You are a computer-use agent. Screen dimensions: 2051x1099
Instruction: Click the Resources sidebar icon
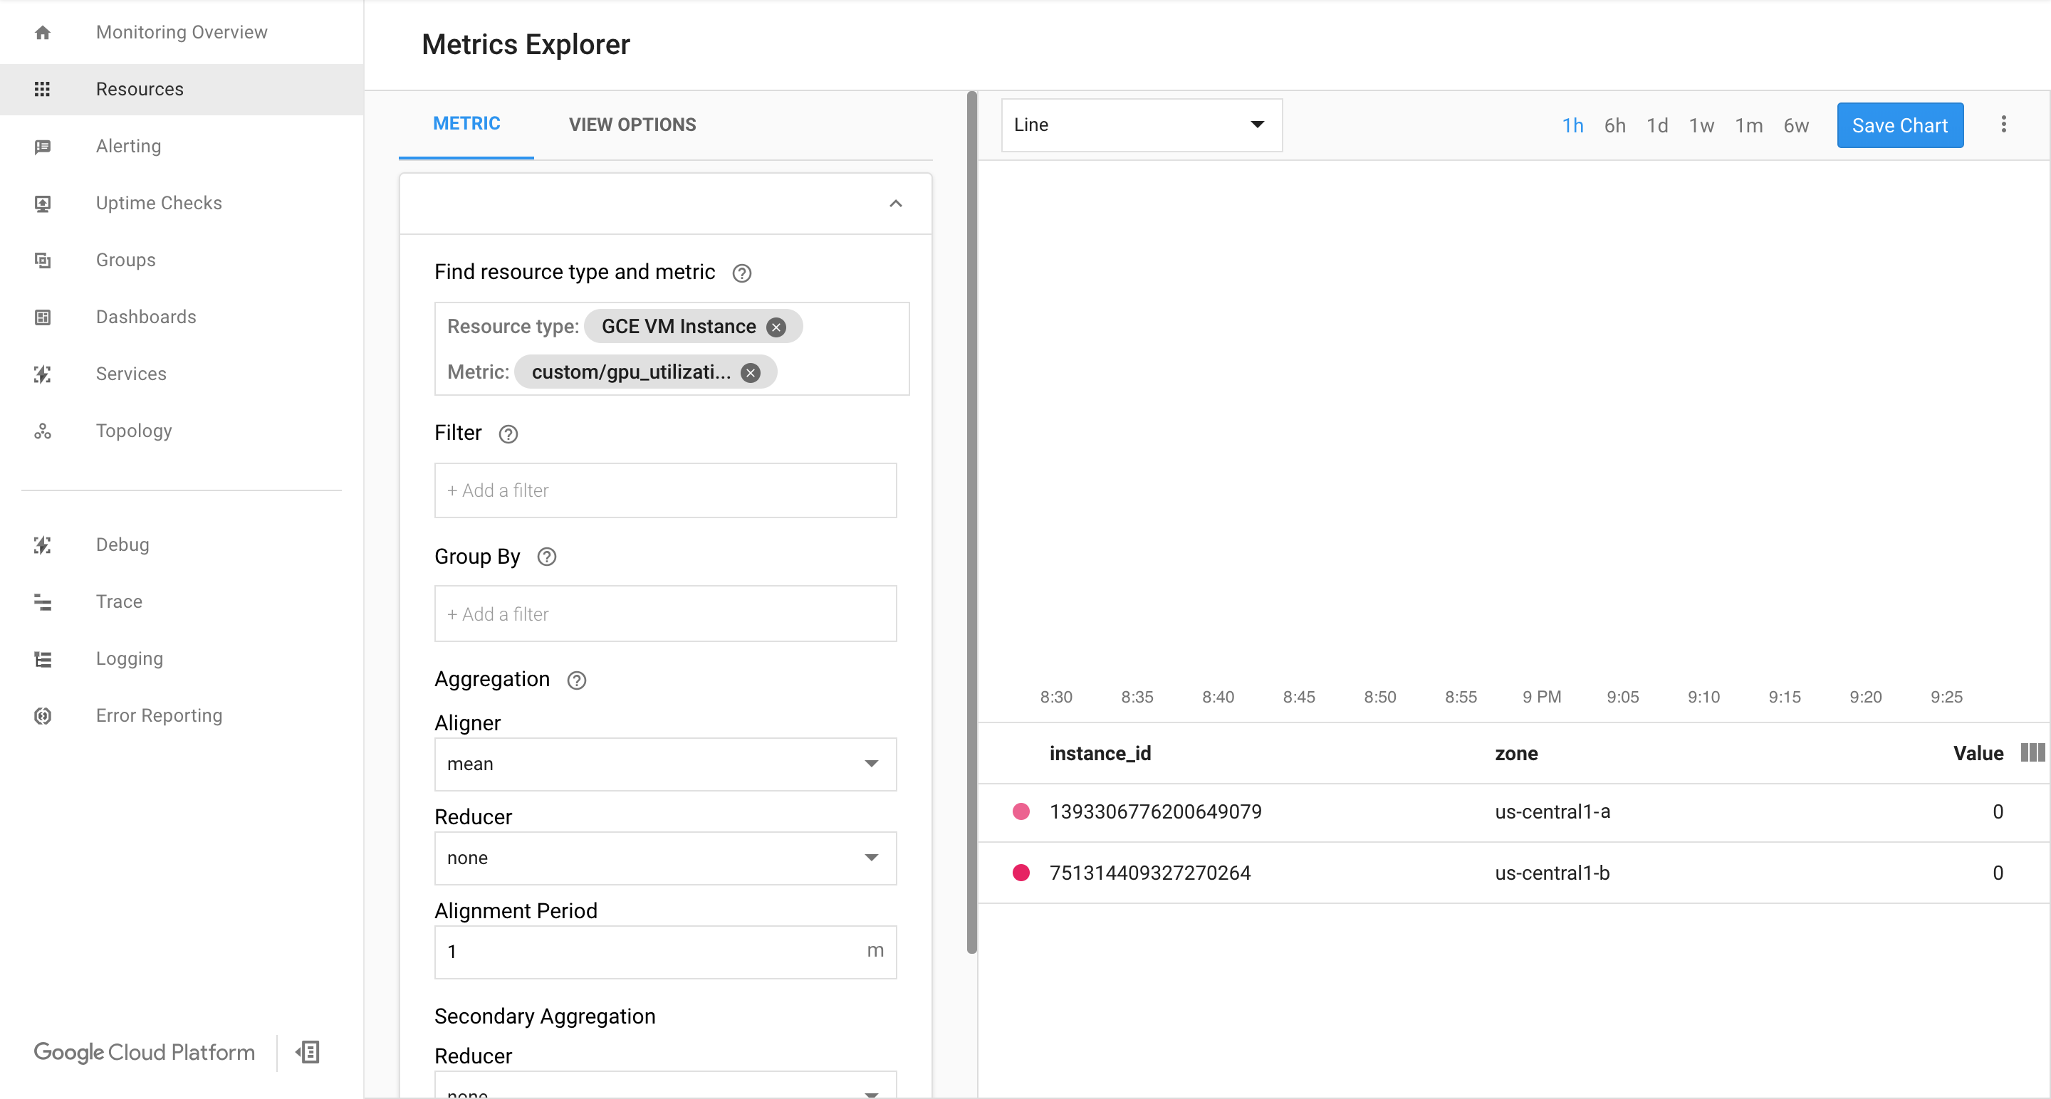(42, 88)
